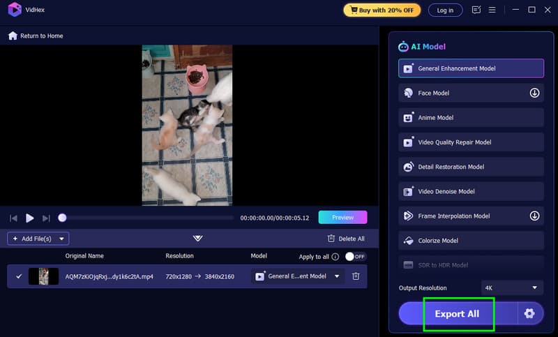This screenshot has height=337, width=558.
Task: Click the video playback progress slider
Action: coord(148,218)
